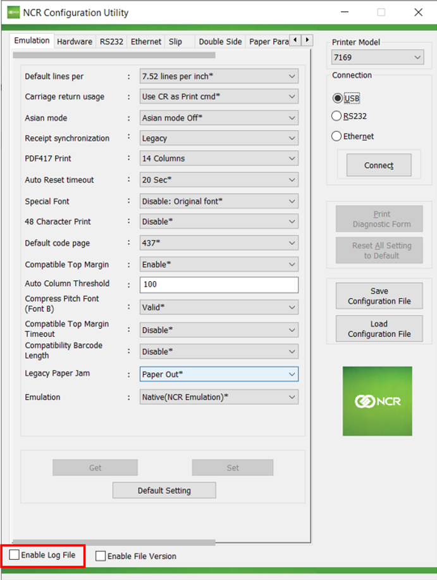437x580 pixels.
Task: Click Reset All Setting to Default
Action: point(379,250)
